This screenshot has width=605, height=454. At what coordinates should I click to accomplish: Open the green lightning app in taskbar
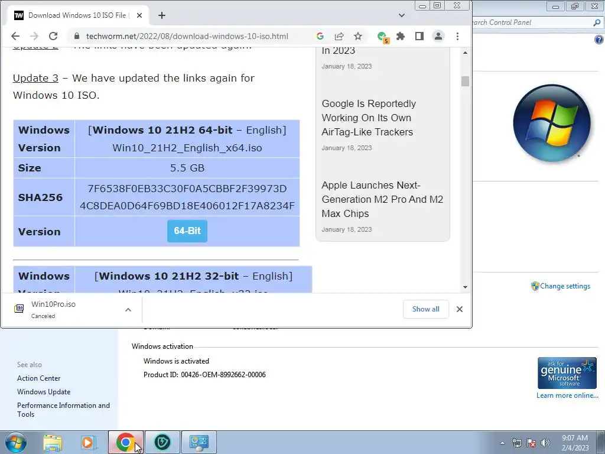pos(162,442)
